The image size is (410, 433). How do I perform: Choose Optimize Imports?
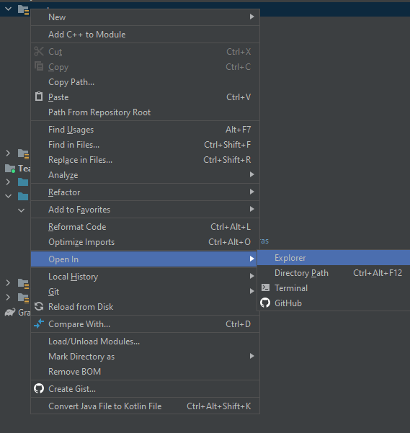[145, 242]
